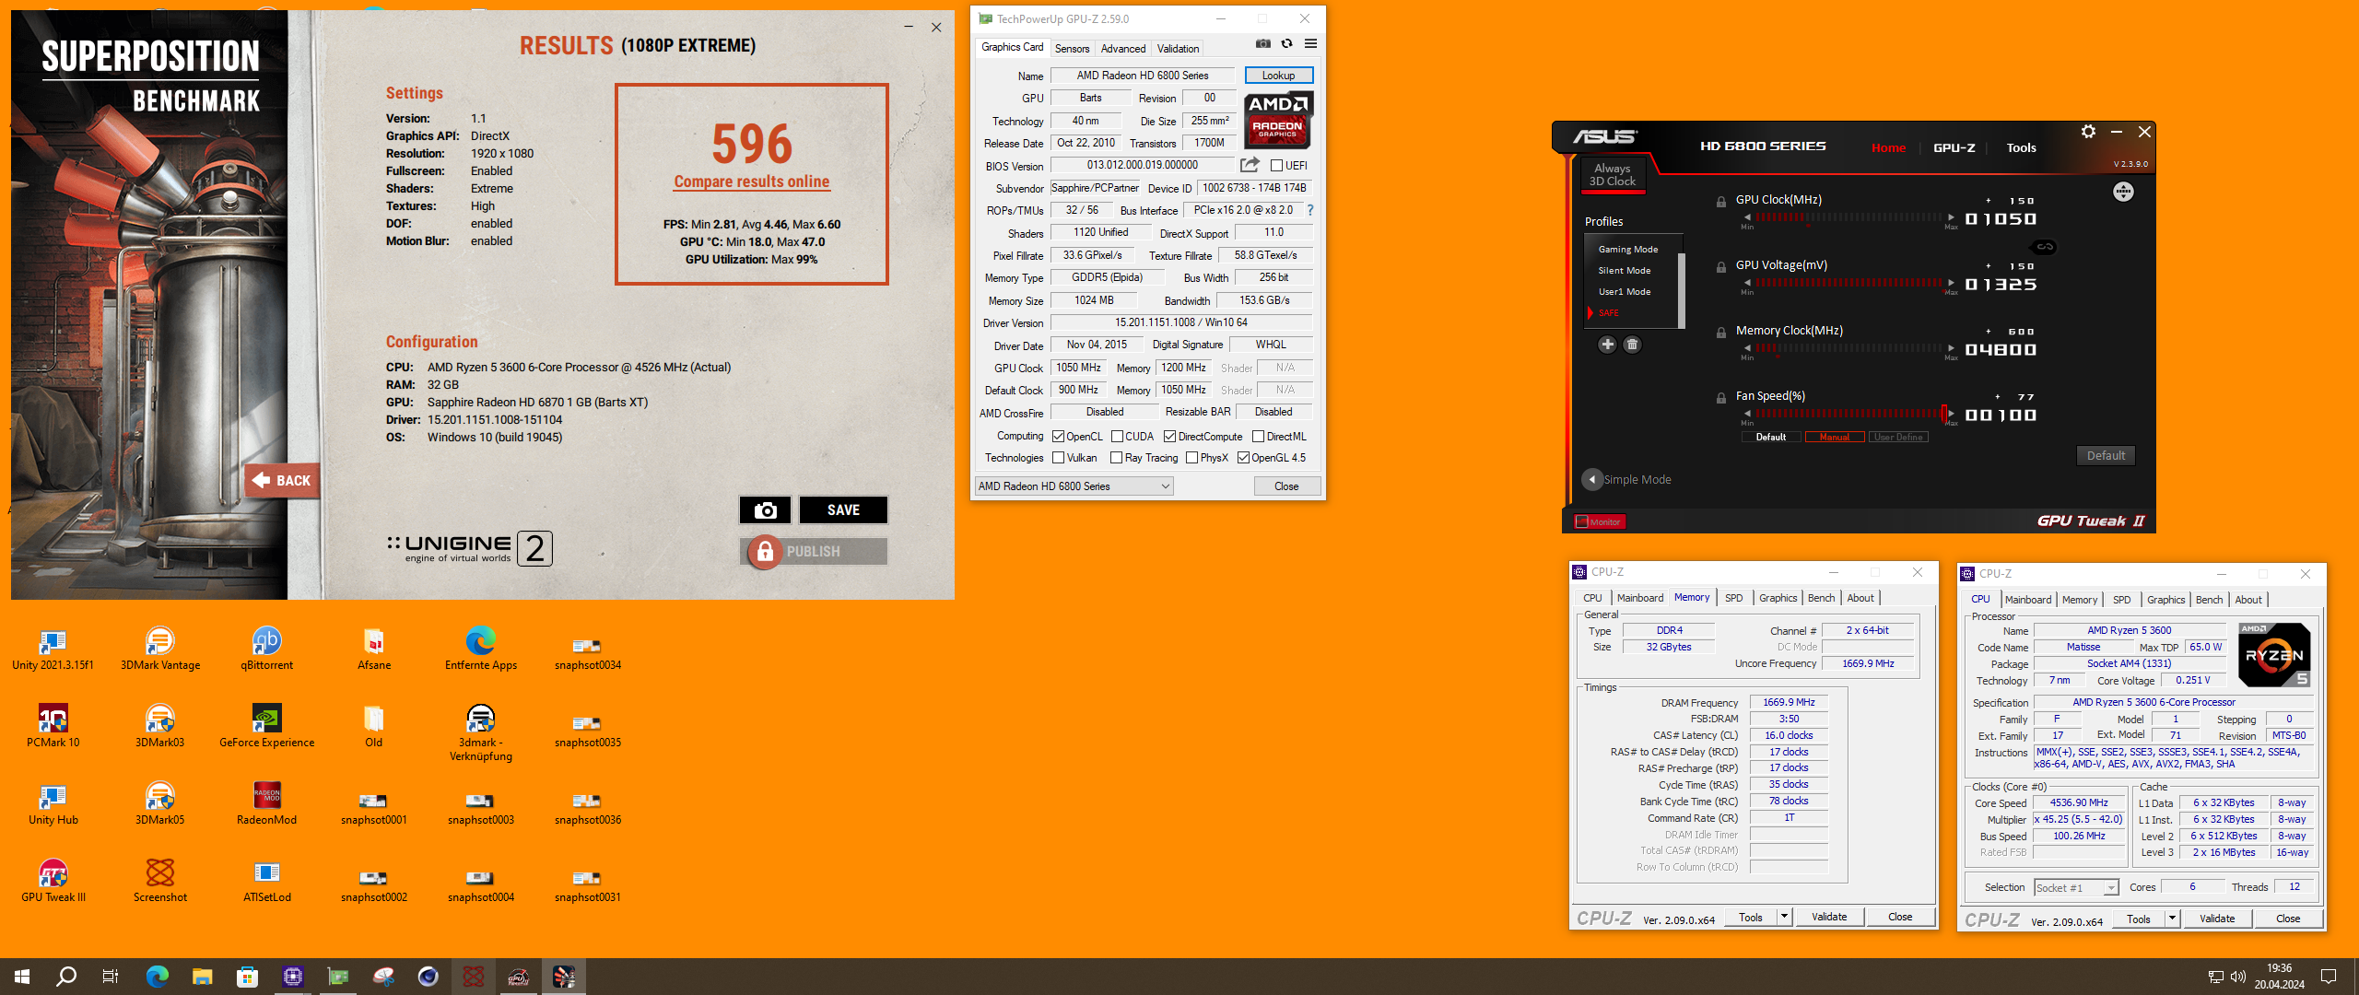Take a GPU-Z screenshot with the camera icon
Viewport: 2359px width, 995px height.
click(1263, 43)
